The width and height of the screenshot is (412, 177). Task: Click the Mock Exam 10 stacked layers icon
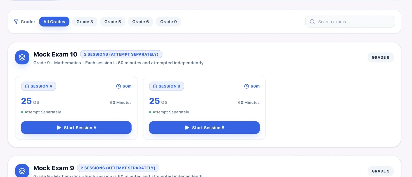(22, 57)
